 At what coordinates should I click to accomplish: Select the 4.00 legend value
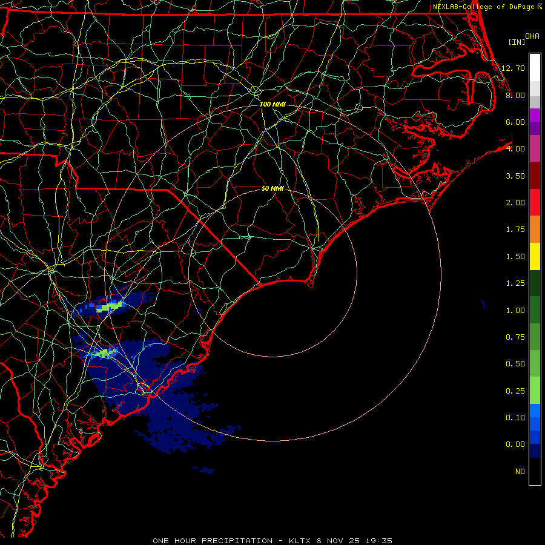(515, 149)
